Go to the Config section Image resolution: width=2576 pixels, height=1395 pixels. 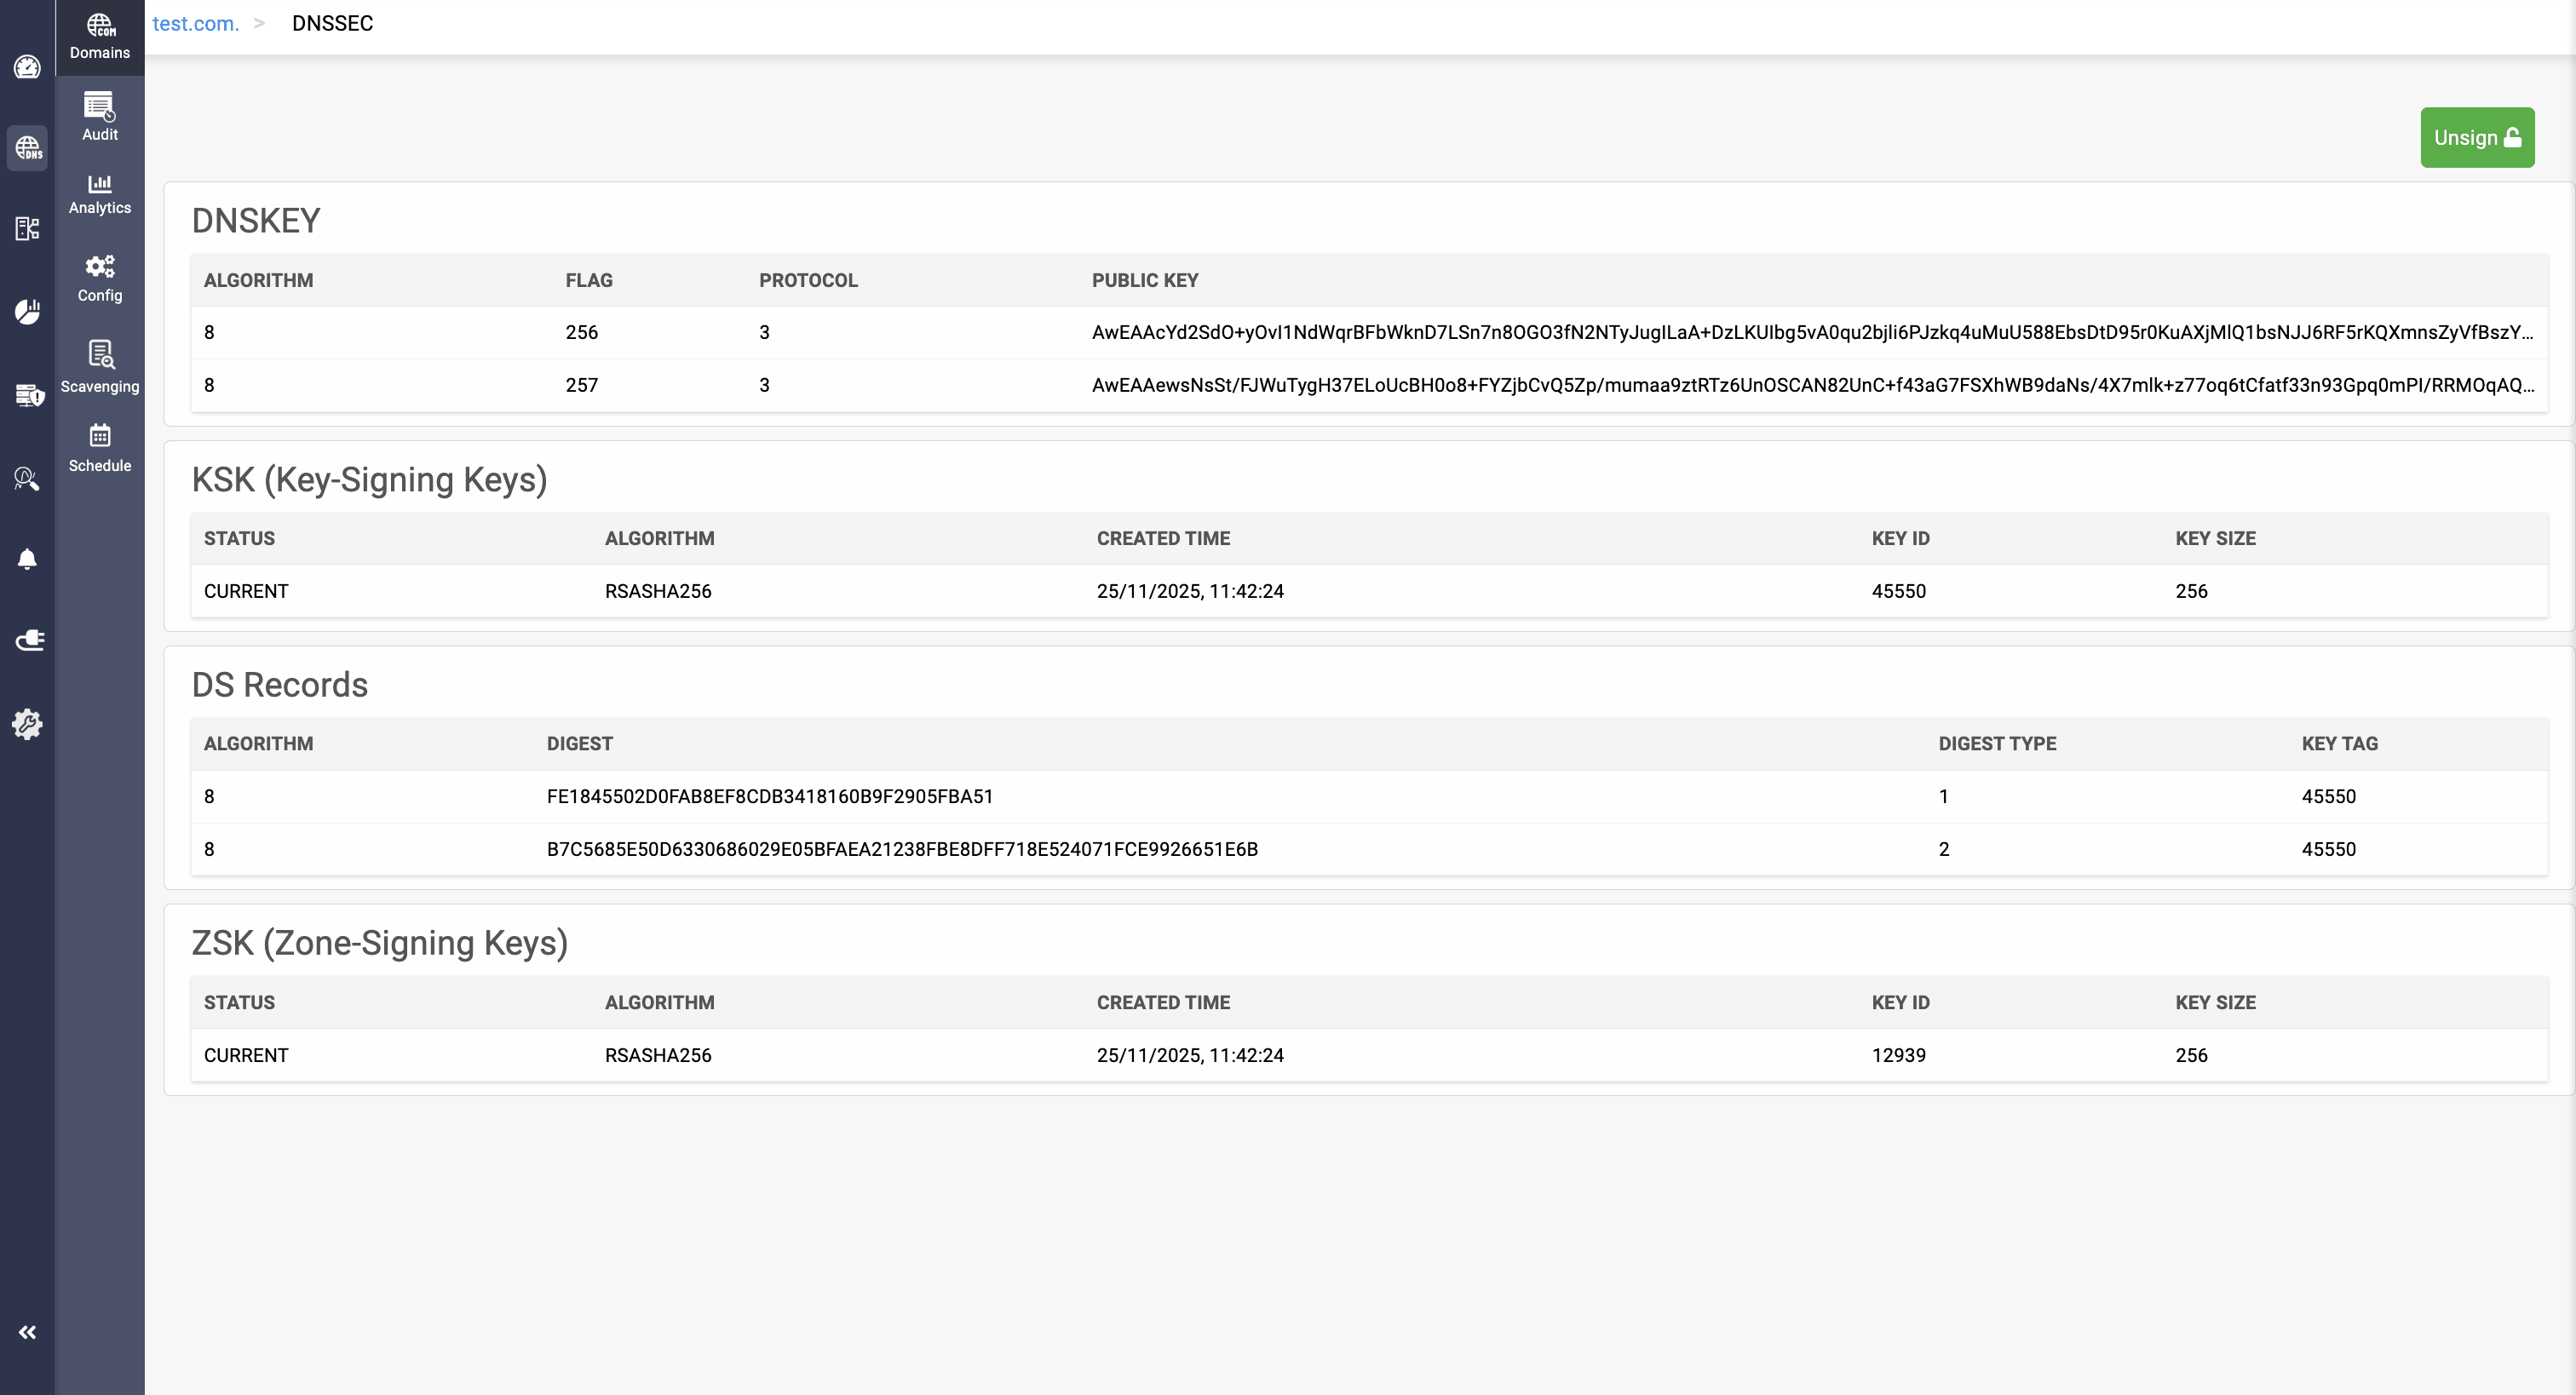(100, 278)
